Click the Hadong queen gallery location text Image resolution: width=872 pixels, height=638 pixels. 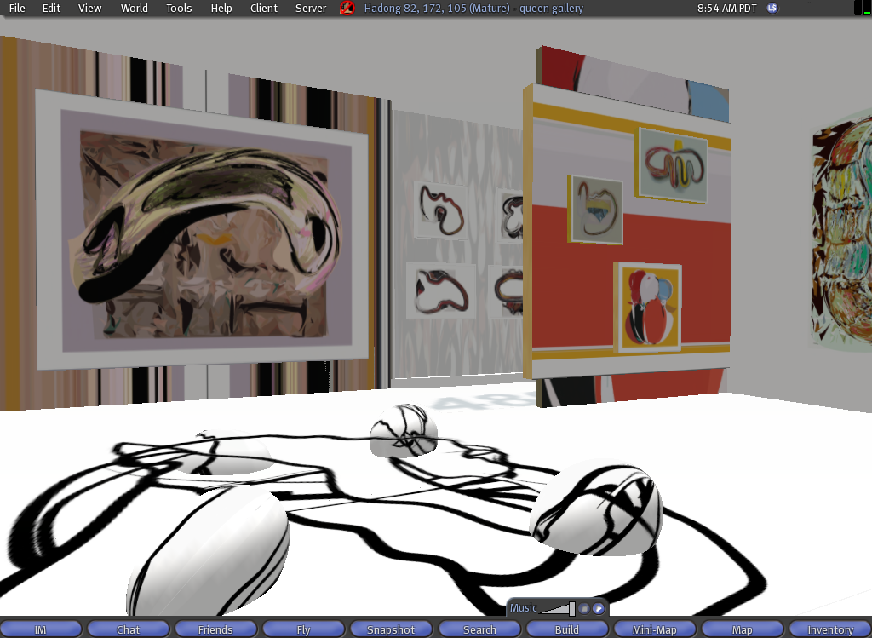(x=473, y=8)
